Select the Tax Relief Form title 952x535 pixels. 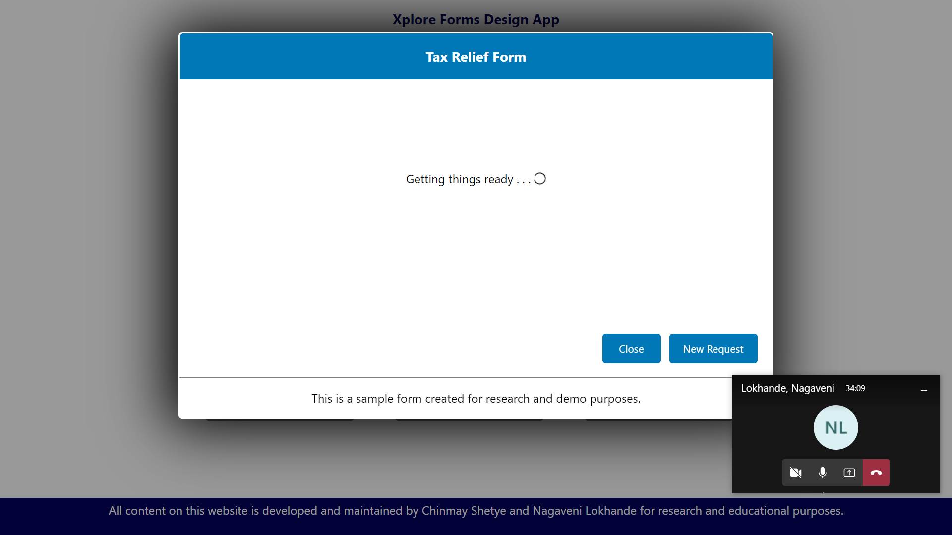coord(476,57)
